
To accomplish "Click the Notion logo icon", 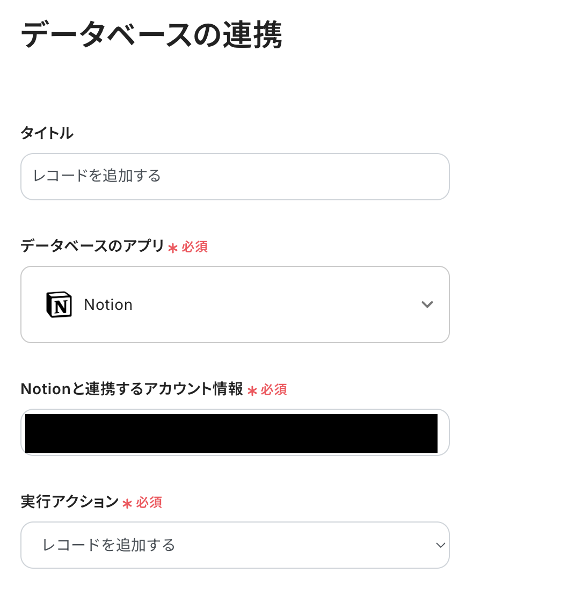I will pos(59,305).
